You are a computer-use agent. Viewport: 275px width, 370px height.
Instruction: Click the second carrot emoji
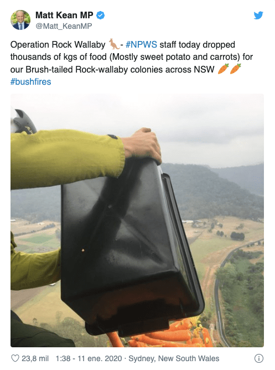pyautogui.click(x=235, y=69)
